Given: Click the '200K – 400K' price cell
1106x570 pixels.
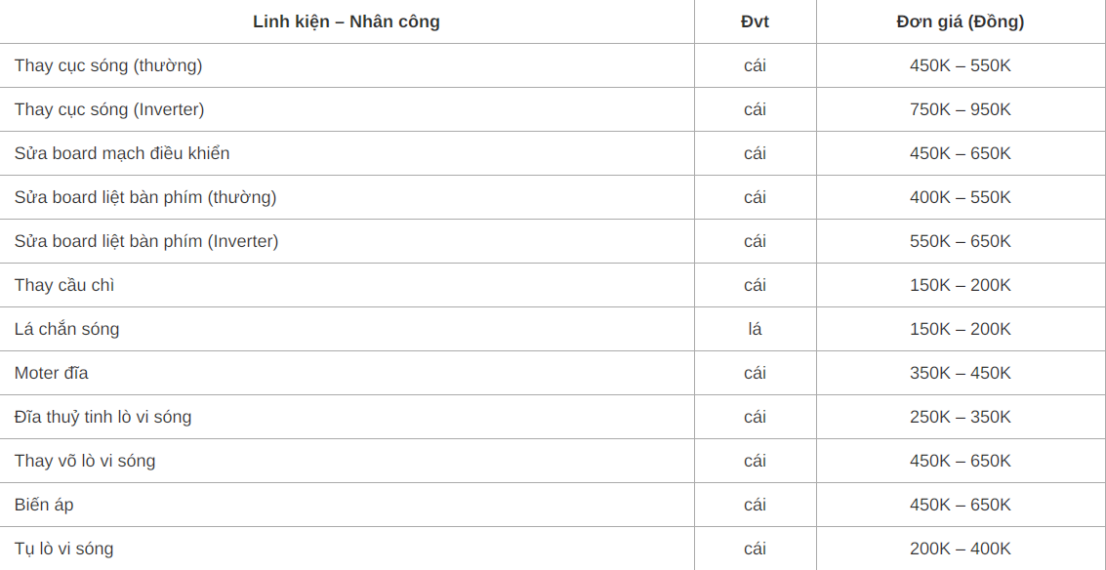Looking at the screenshot, I should (961, 549).
